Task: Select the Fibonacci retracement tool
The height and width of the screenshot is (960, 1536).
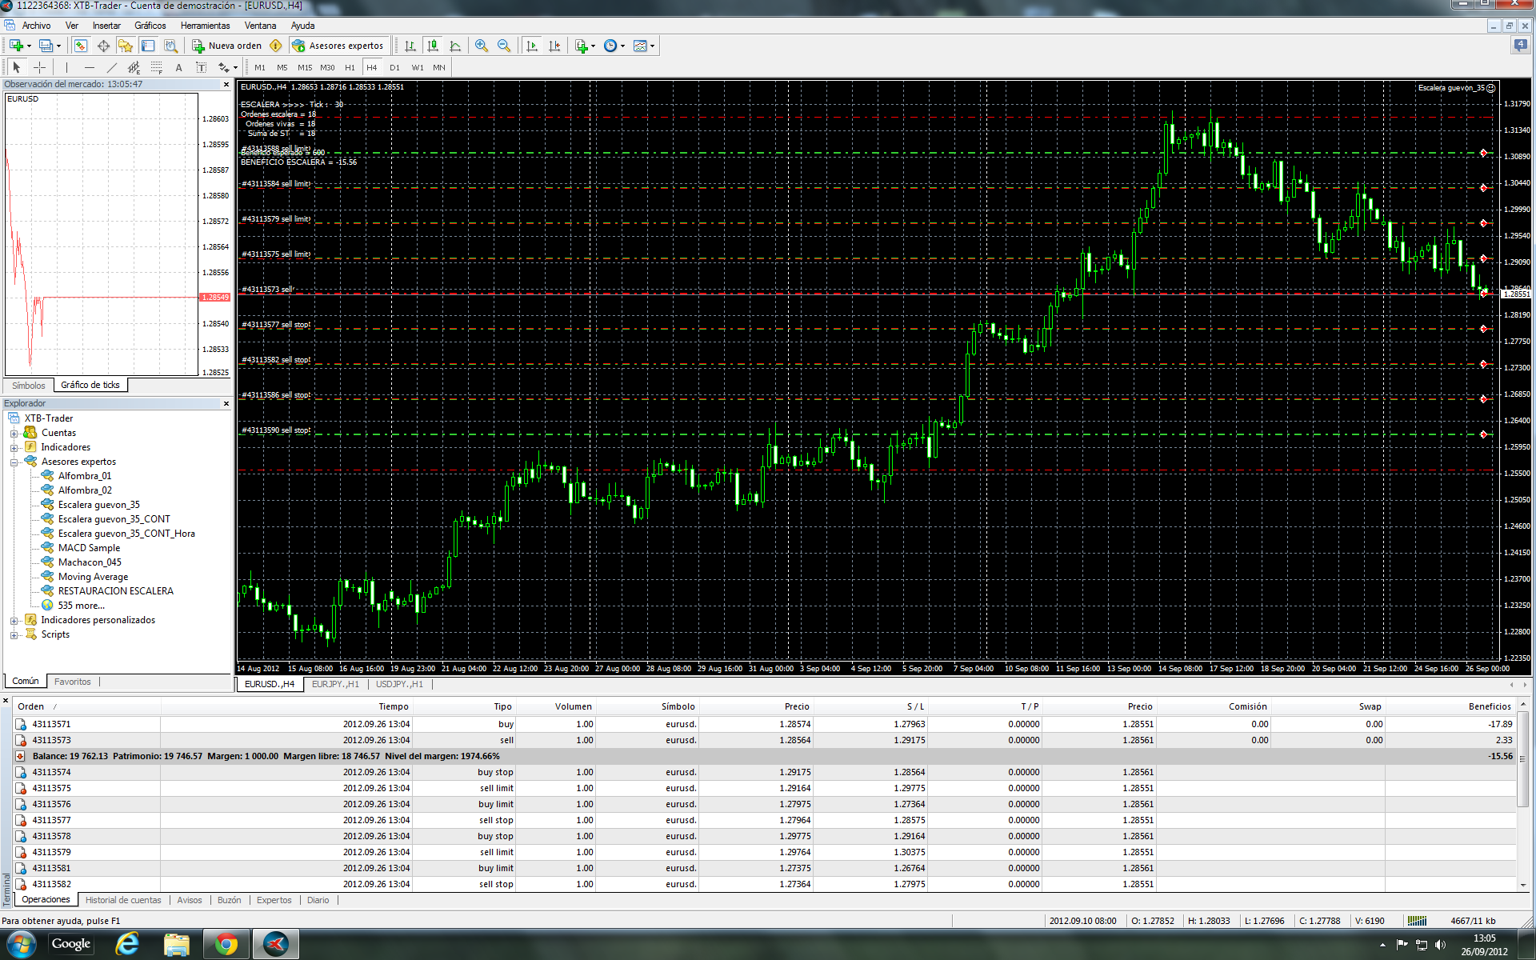Action: 157,67
